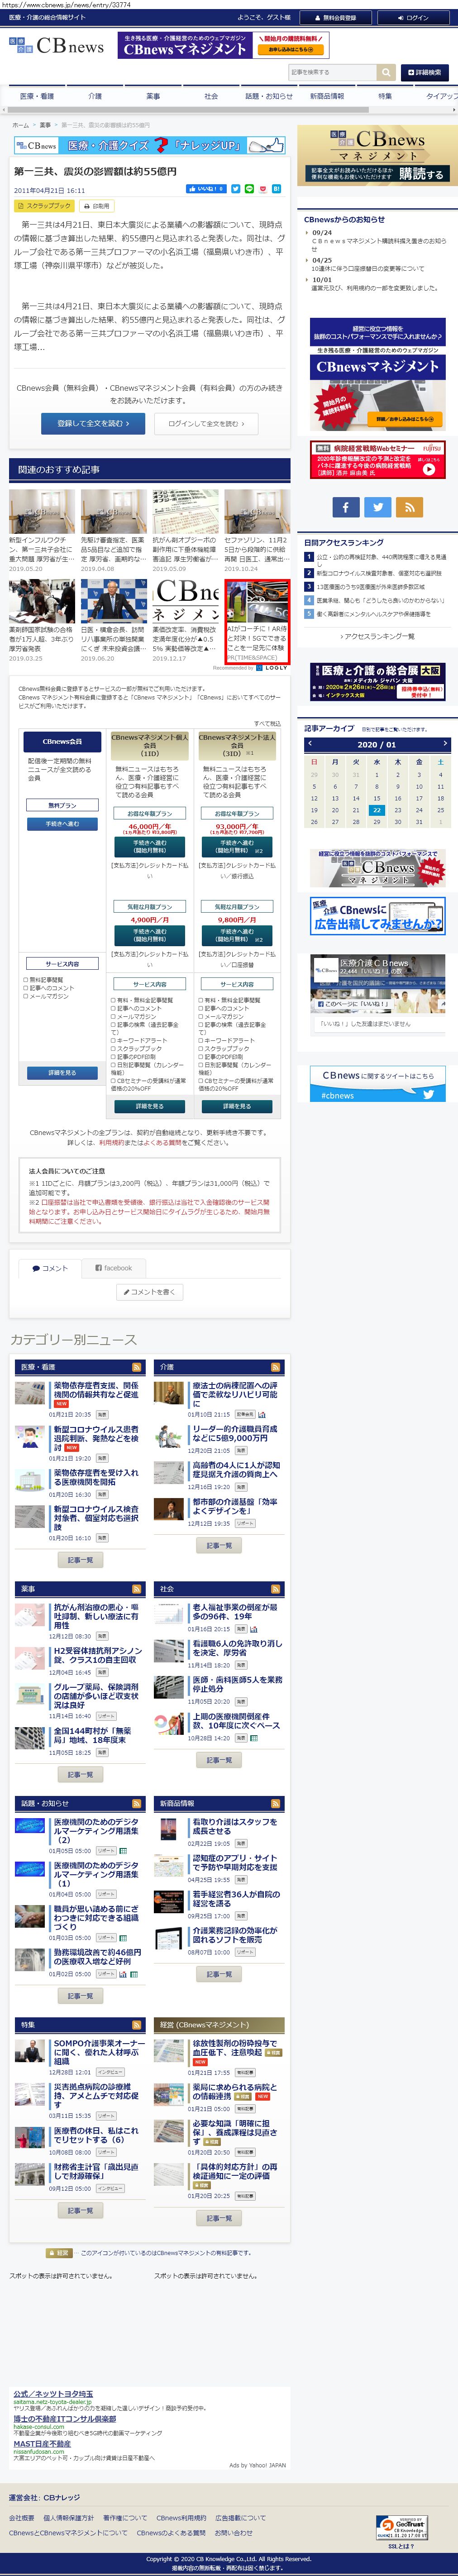Click RSS icon in 介護 category header

(277, 1366)
